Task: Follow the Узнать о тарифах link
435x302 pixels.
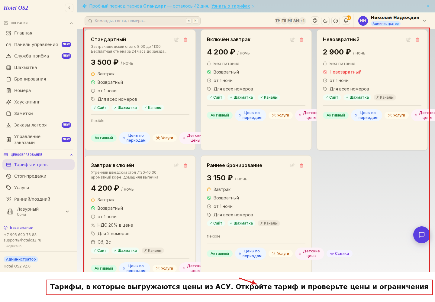Action: click(x=231, y=6)
